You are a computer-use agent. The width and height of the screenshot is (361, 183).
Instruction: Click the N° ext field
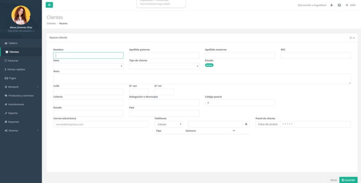139,92
